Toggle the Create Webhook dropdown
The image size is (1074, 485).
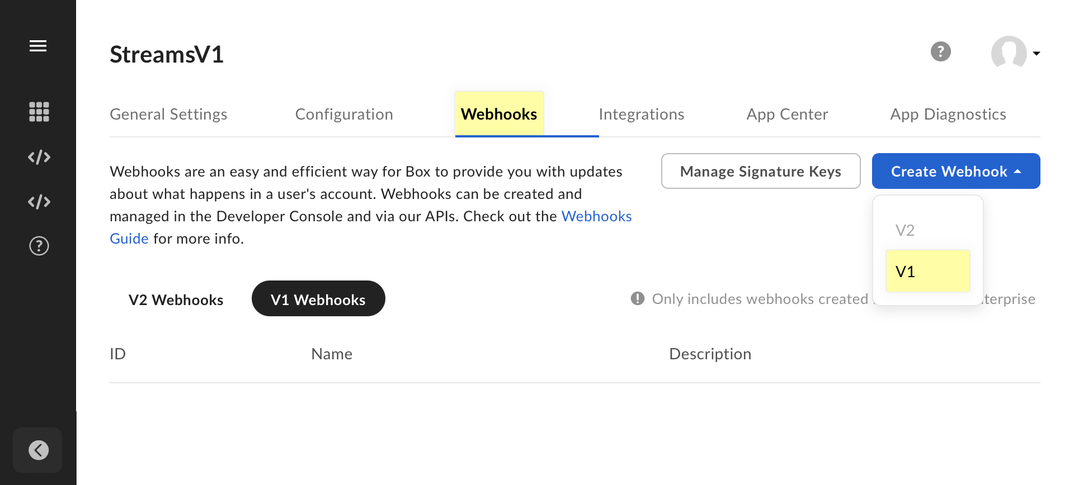[956, 171]
